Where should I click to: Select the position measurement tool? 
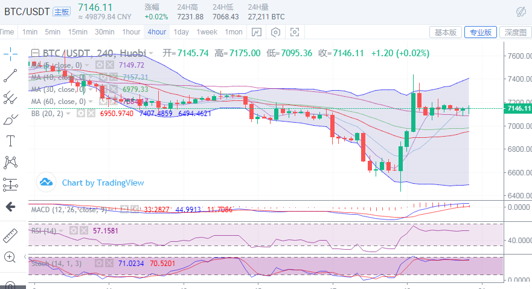[10, 184]
